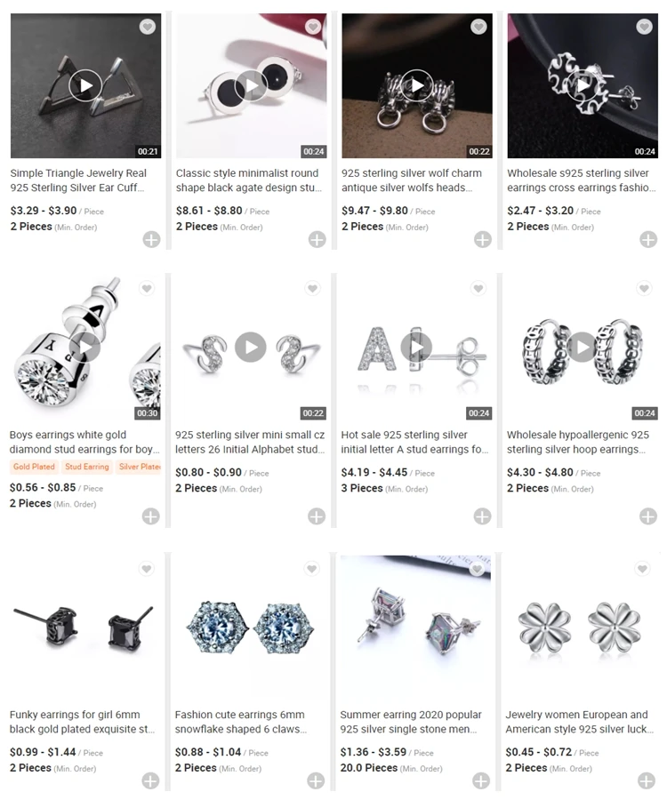Click heart icon on Funky black earrings
667x800 pixels.
pyautogui.click(x=147, y=568)
